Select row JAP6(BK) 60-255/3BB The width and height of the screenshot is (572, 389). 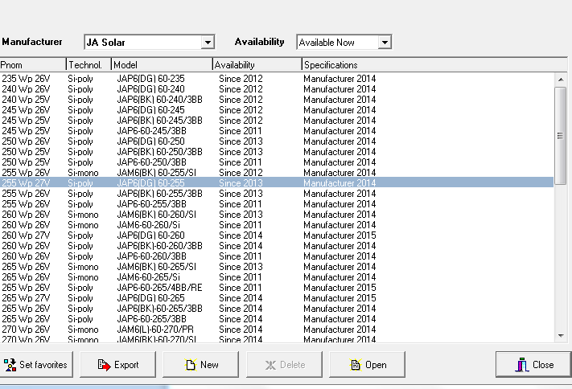[277, 194]
